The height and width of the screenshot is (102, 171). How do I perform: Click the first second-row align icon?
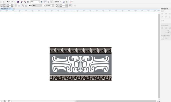(162, 17)
